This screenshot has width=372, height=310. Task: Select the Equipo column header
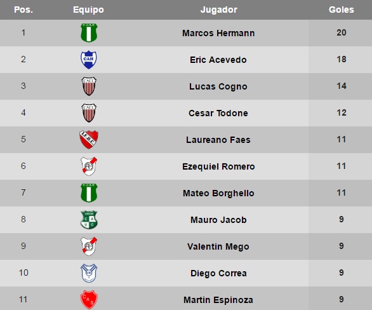tap(88, 10)
